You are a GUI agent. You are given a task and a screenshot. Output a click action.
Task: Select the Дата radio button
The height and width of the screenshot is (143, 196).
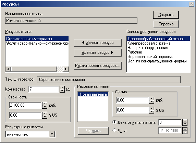(114, 131)
